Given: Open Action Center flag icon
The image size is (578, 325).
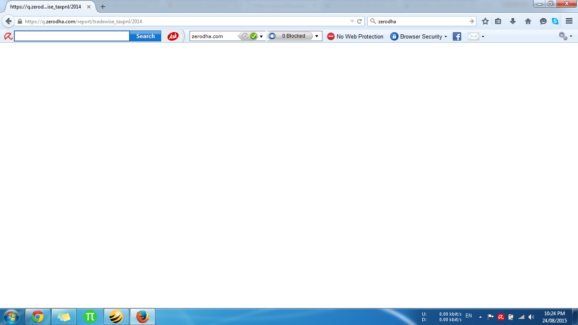Looking at the screenshot, I should coord(491,317).
